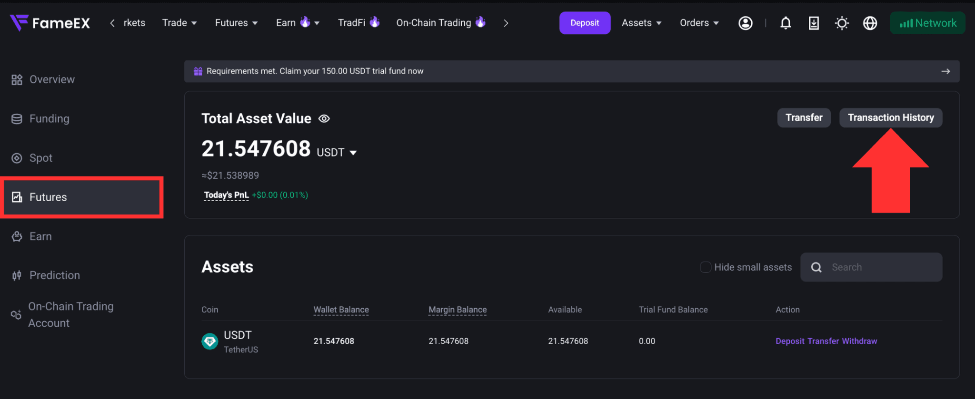This screenshot has height=399, width=975.
Task: Focus the assets Search field
Action: (871, 267)
